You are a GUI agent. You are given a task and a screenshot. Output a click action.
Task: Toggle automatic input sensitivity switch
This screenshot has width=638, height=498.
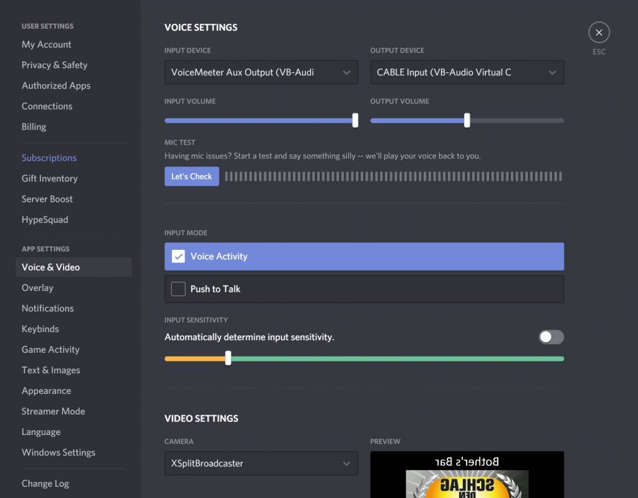pos(551,337)
